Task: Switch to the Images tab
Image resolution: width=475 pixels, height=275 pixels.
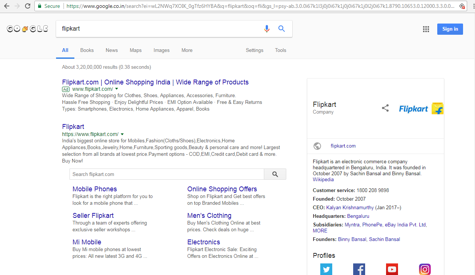Action: (161, 50)
